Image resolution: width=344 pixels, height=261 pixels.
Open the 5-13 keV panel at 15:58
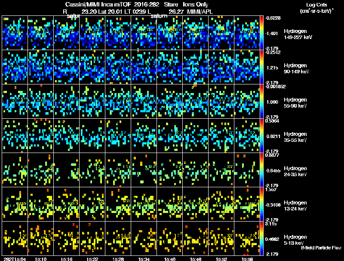247,239
